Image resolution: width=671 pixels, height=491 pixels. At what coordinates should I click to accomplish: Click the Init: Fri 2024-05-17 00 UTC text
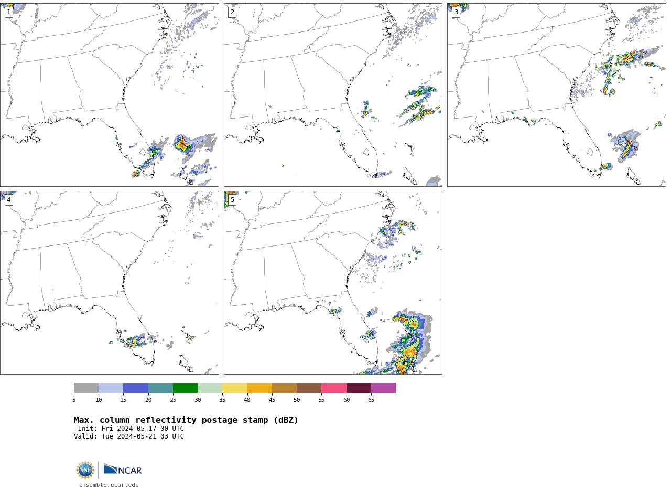coord(131,429)
